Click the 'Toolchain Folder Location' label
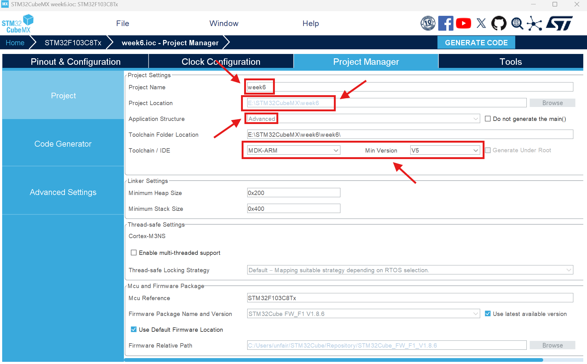The width and height of the screenshot is (587, 364). [163, 135]
